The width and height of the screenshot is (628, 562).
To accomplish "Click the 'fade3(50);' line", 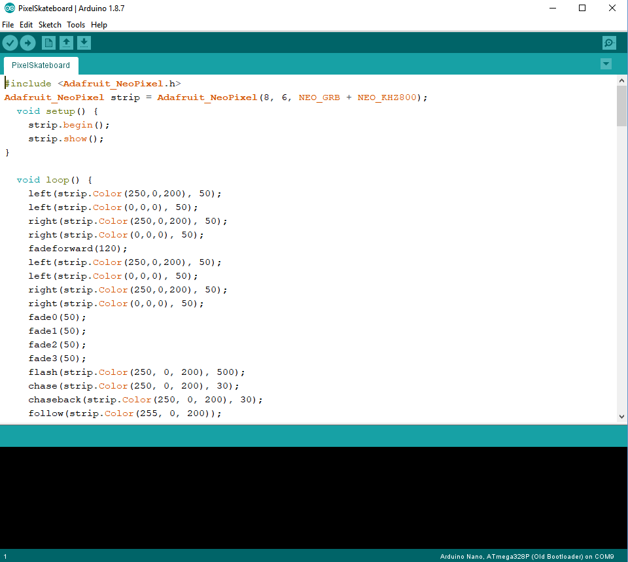I will [58, 358].
